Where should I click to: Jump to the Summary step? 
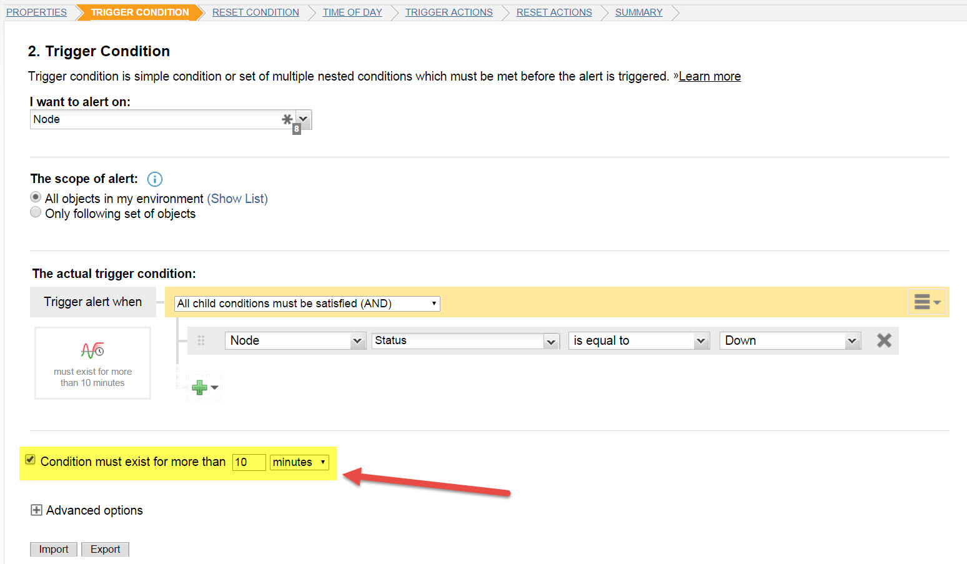tap(639, 12)
